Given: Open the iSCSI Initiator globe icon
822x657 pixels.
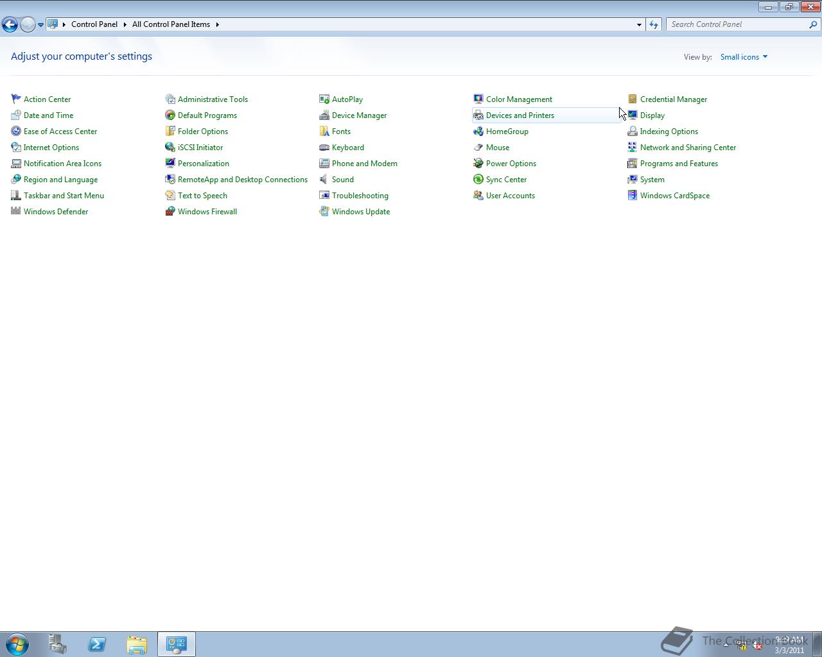Looking at the screenshot, I should tap(170, 147).
